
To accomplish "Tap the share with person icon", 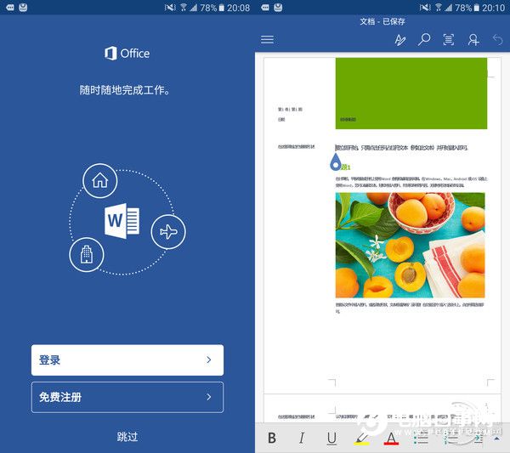I will click(473, 40).
